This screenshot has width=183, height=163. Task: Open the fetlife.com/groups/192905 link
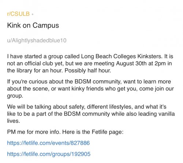click(49, 154)
